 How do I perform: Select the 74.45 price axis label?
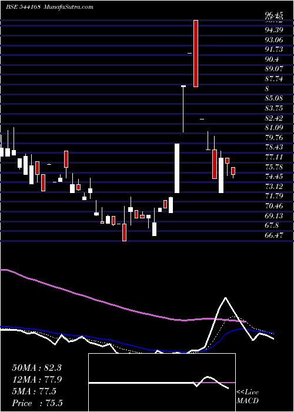(273, 177)
